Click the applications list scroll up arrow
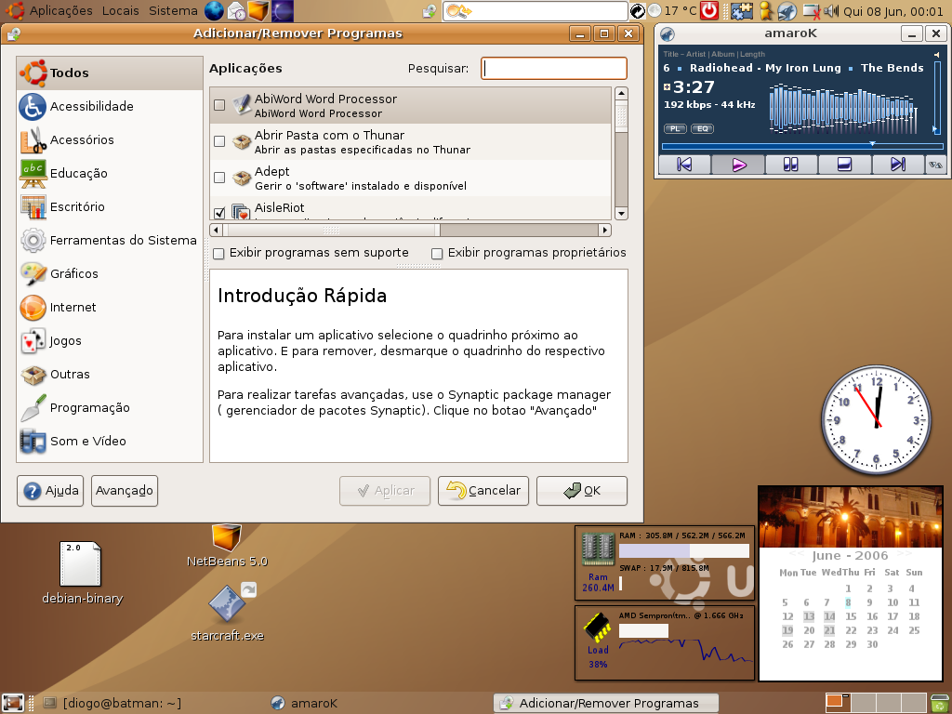 pos(621,94)
